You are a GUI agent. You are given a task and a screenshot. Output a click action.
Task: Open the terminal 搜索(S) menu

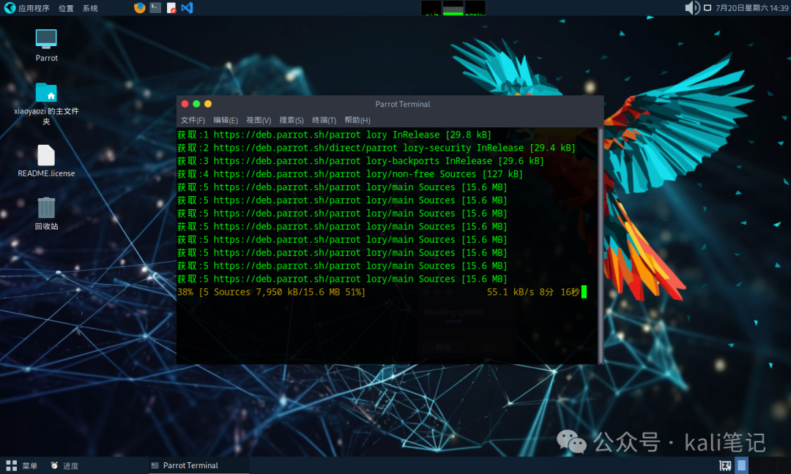click(x=291, y=120)
